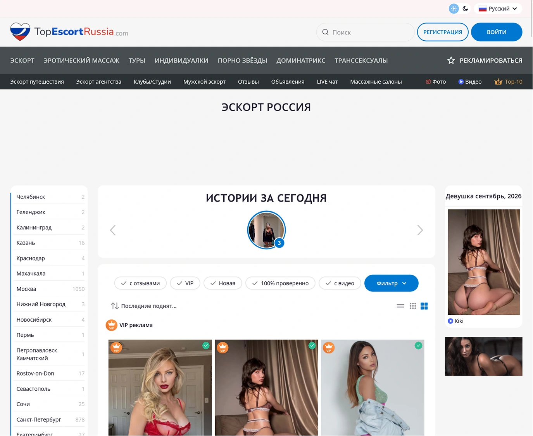Open the LIVE чат link
The height and width of the screenshot is (436, 533).
(x=327, y=82)
